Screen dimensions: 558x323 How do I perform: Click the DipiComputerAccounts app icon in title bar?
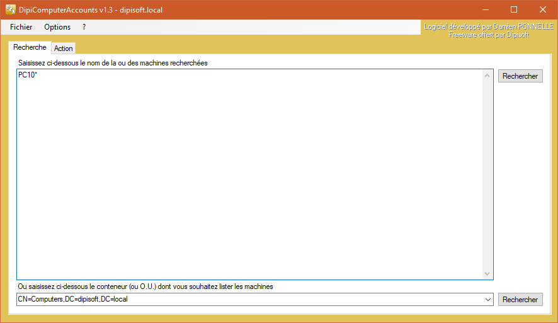pyautogui.click(x=11, y=9)
